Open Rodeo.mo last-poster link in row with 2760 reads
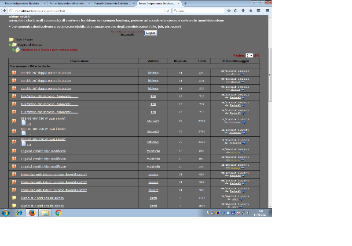The width and height of the screenshot is (352, 246). (x=235, y=132)
